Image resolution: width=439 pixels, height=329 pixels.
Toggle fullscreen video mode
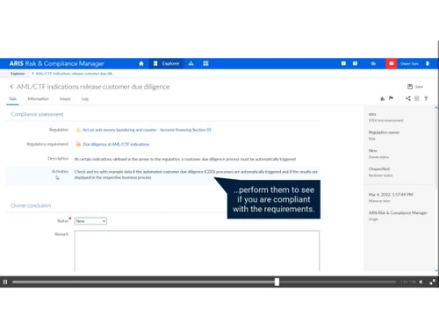tap(432, 282)
